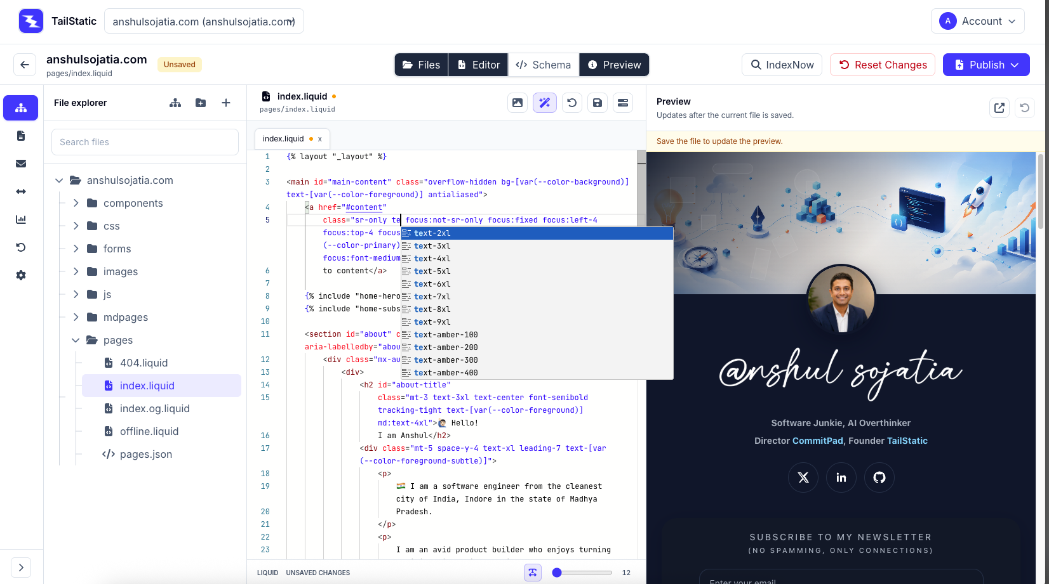The image size is (1049, 584).
Task: Click the IndexNow button
Action: pos(782,65)
